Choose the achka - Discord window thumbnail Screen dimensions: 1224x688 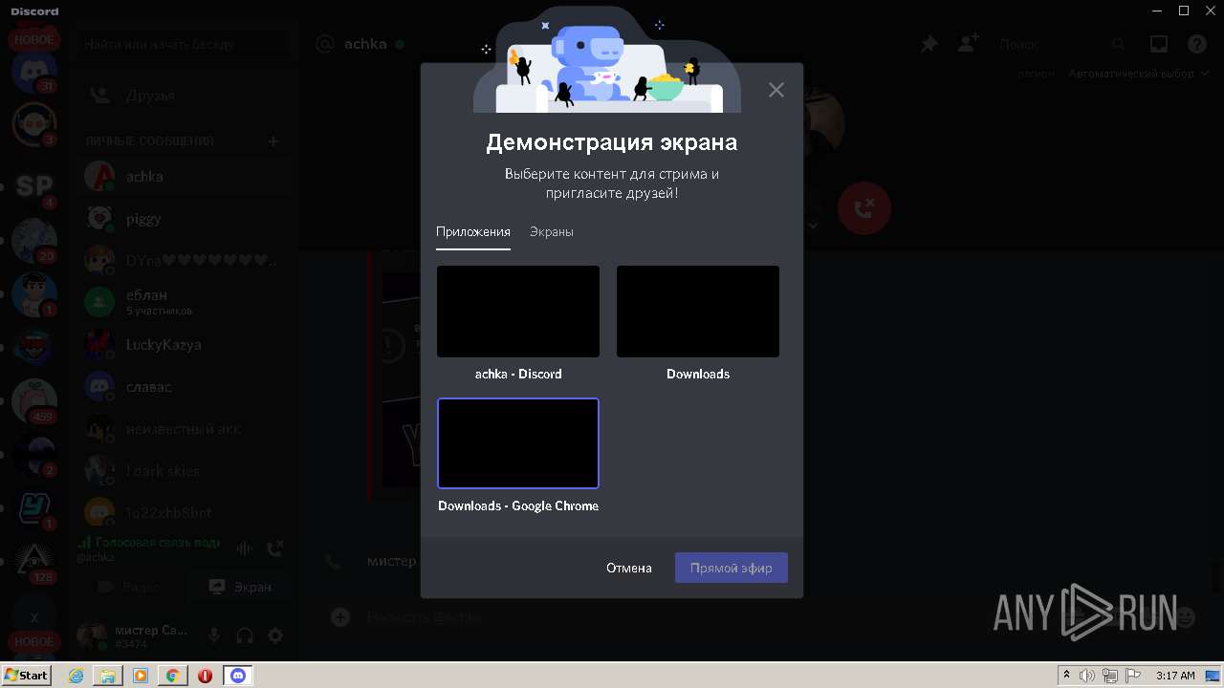coord(518,312)
